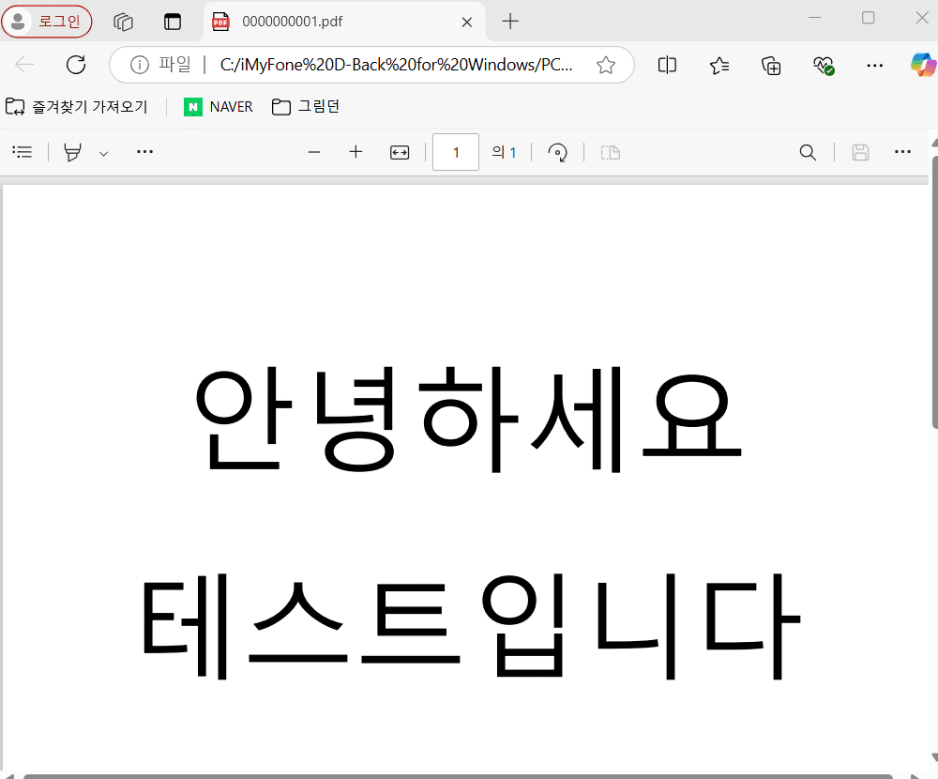The image size is (938, 779).
Task: Open more PDF tools ellipsis menu
Action: pyautogui.click(x=144, y=152)
